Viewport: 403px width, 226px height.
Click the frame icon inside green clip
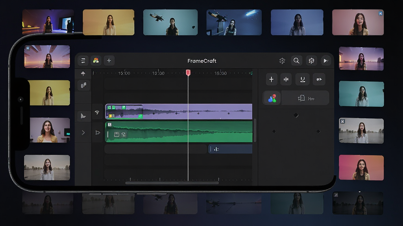coord(116,135)
